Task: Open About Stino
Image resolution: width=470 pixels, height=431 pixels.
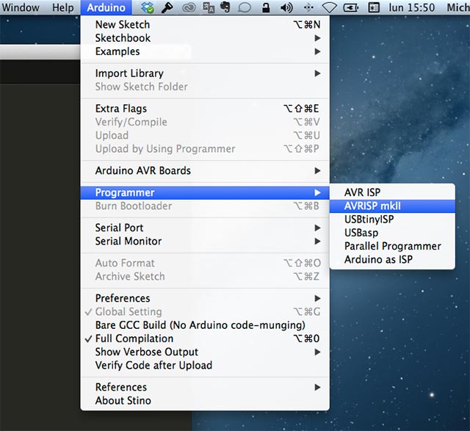Action: coord(123,401)
